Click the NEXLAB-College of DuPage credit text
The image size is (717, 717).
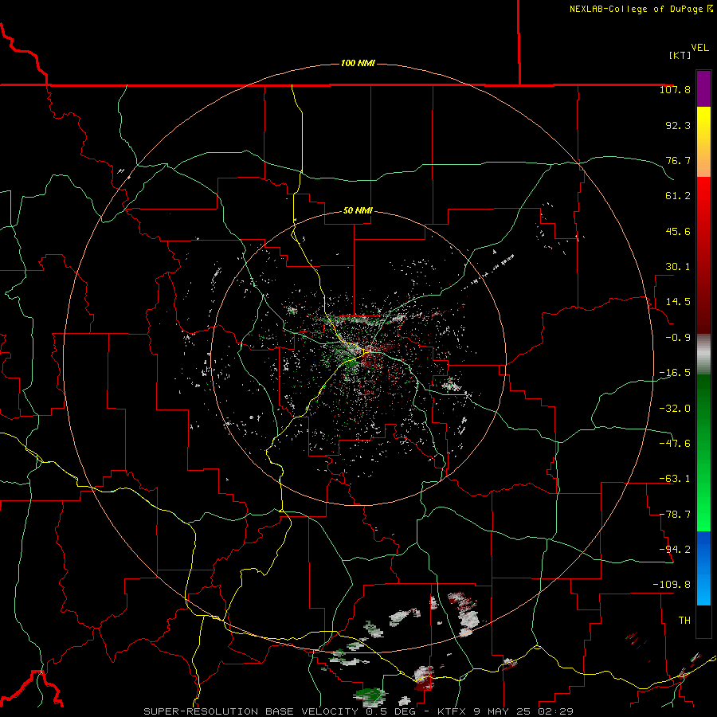click(x=641, y=9)
